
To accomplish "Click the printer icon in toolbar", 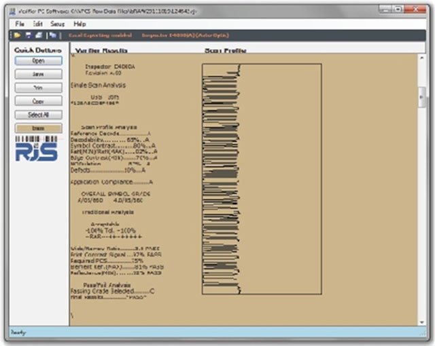I will [39, 35].
